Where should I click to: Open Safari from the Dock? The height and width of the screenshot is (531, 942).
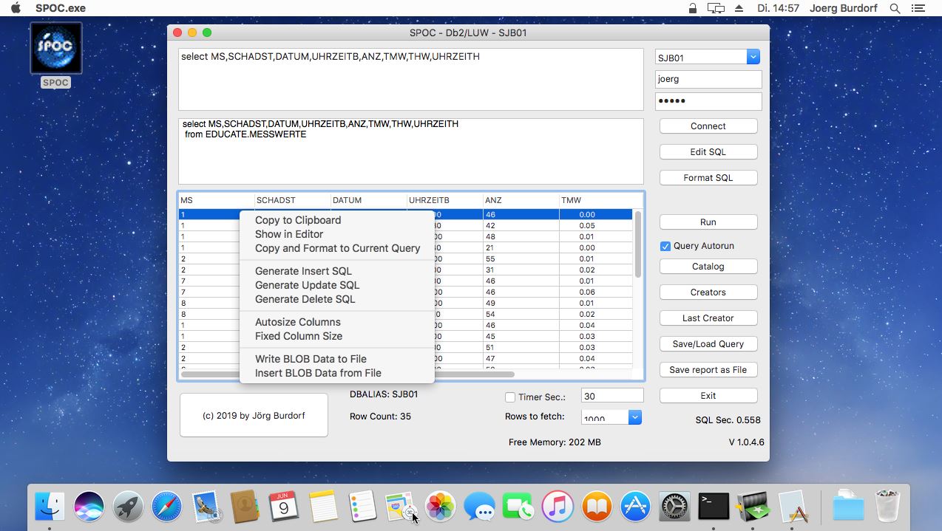[166, 507]
